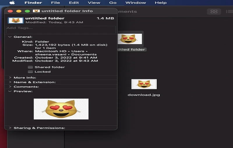Switch to list view in Finder toolbar
Viewport: 233px width, 148px height.
tap(230, 12)
